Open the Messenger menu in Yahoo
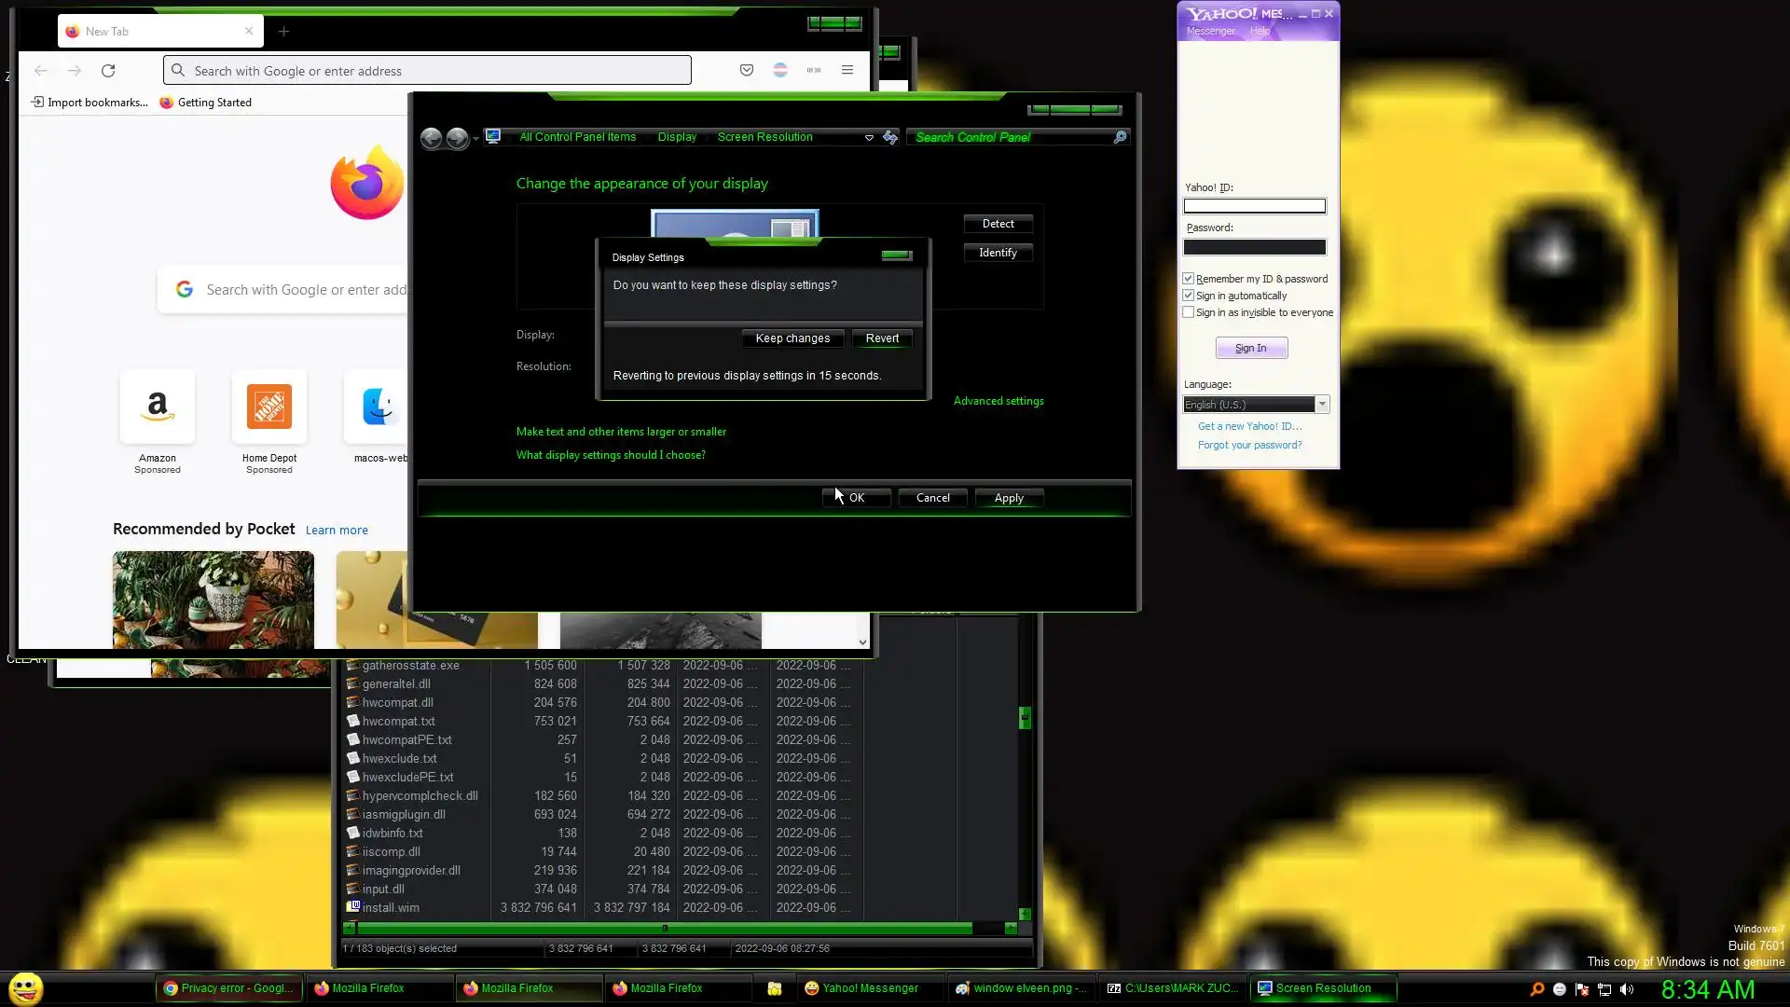This screenshot has width=1790, height=1007. [x=1210, y=32]
